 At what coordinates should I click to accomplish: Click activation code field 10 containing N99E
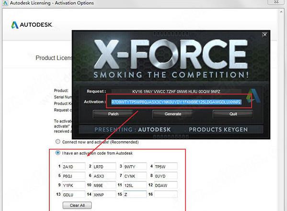(x=104, y=185)
